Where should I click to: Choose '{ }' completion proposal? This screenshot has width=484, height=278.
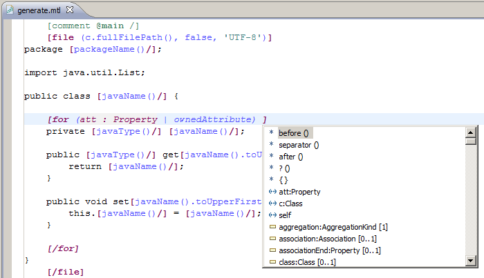click(x=283, y=180)
